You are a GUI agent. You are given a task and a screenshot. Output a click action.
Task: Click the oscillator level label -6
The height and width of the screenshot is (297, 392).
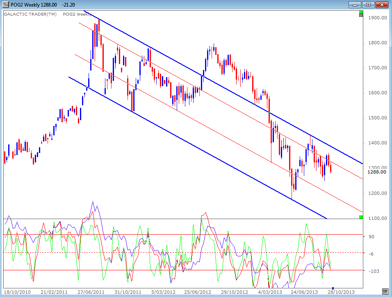tap(371, 254)
